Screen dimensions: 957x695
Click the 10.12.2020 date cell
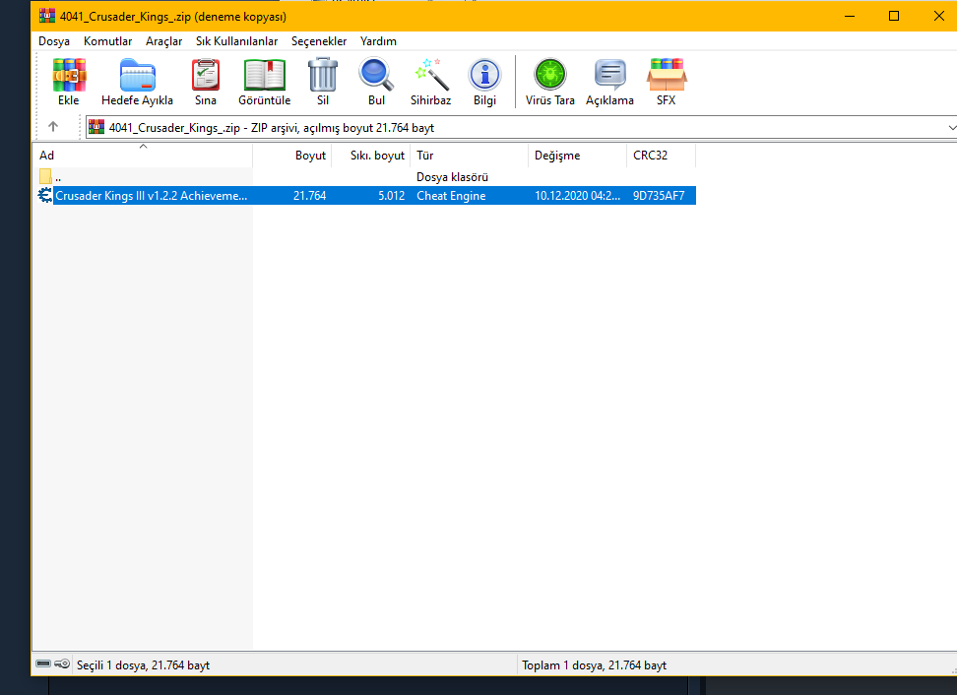click(577, 195)
